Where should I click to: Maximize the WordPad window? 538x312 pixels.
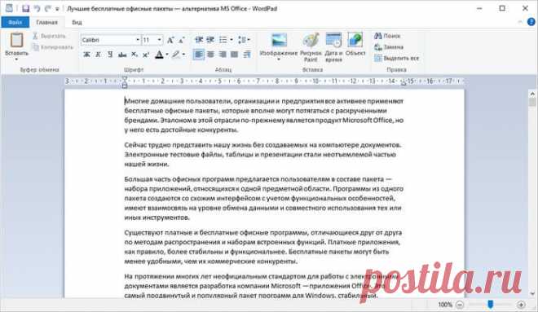(x=502, y=8)
